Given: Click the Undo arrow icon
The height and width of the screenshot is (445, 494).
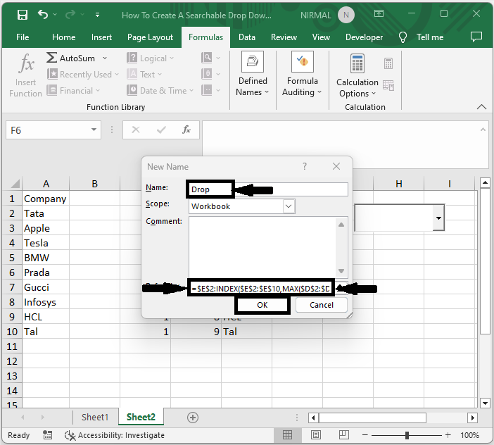Looking at the screenshot, I should point(43,15).
